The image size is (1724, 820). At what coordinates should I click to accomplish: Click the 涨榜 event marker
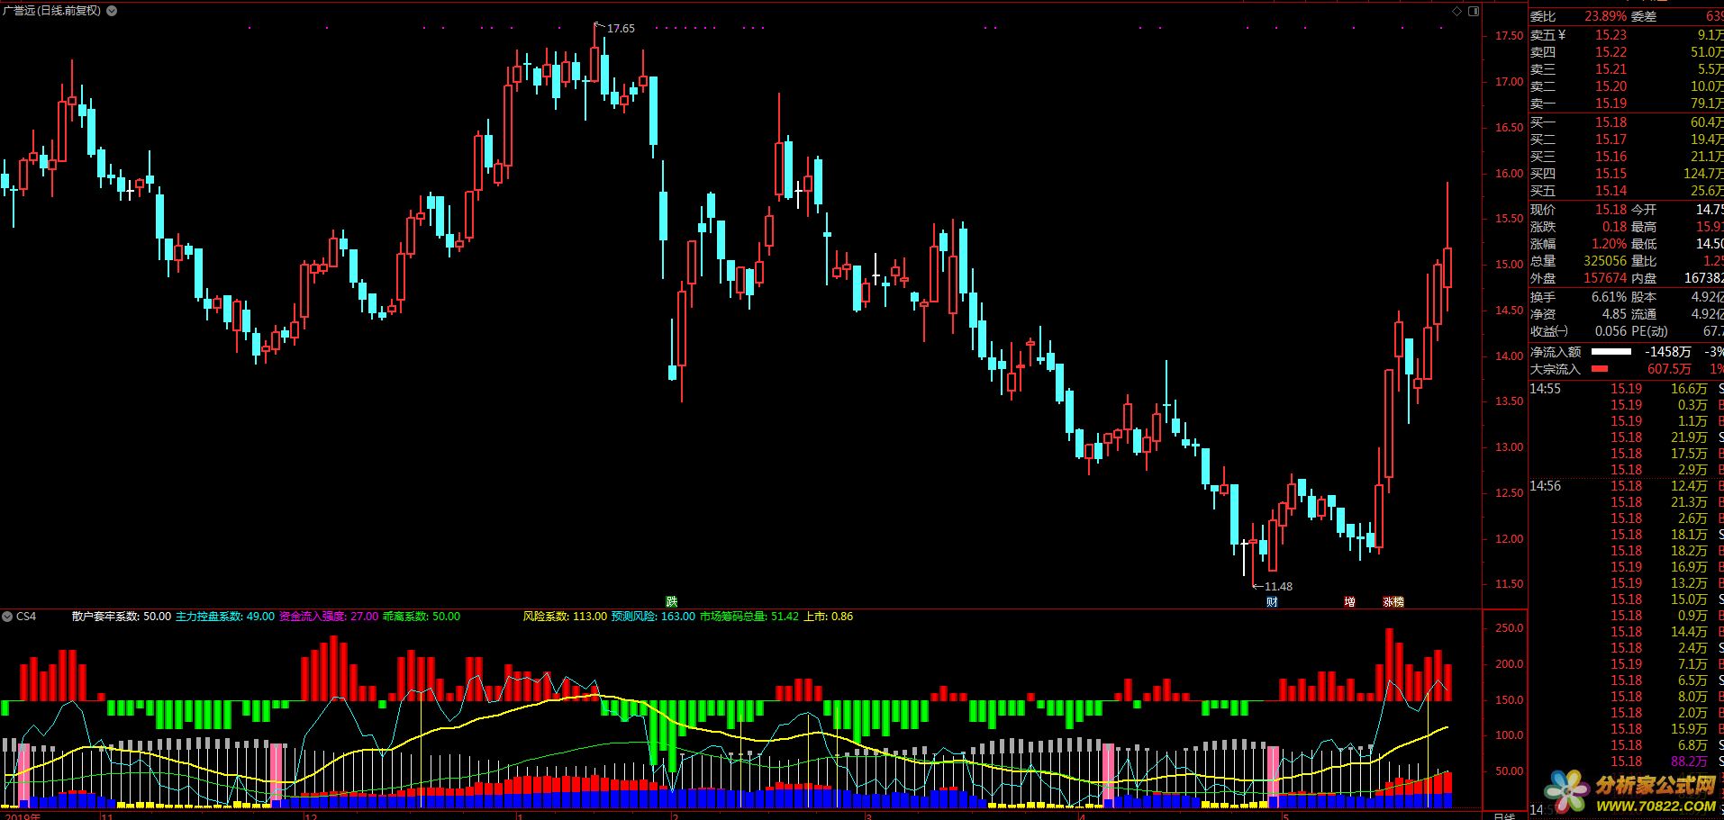[1393, 601]
